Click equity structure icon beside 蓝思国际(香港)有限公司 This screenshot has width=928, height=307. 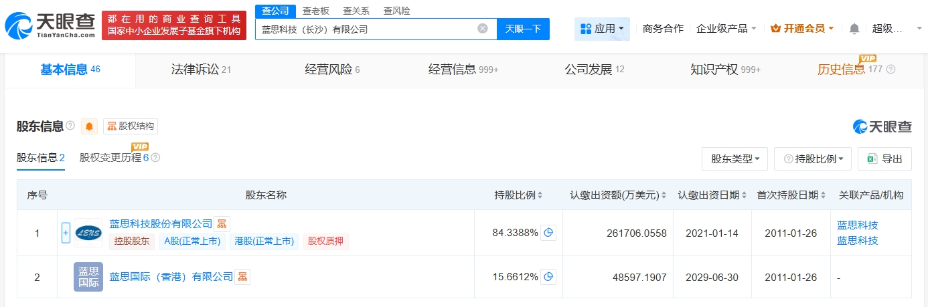coord(242,276)
